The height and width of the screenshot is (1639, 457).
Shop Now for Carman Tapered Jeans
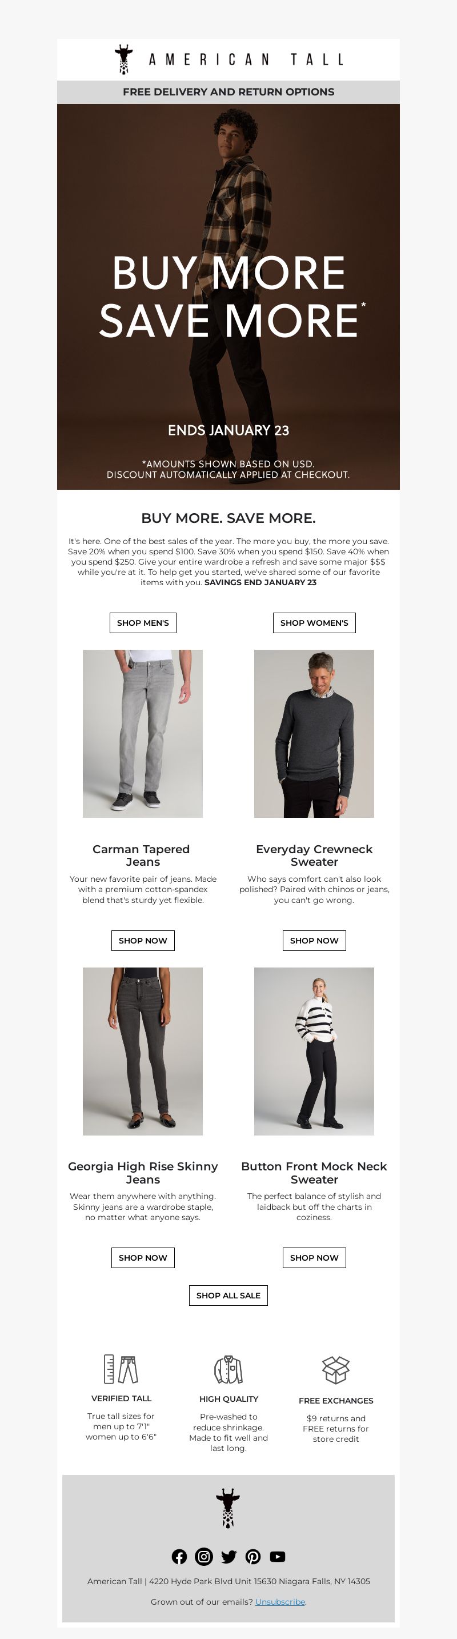coord(143,941)
